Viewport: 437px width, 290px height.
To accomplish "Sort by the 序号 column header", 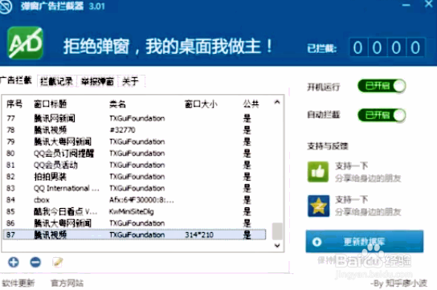I will (x=14, y=104).
